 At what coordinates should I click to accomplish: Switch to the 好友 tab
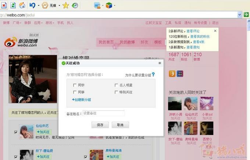(144, 42)
